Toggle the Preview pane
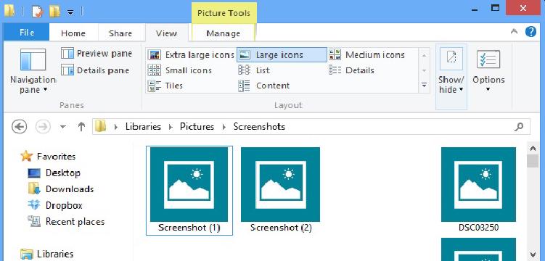The image size is (545, 261). 97,54
